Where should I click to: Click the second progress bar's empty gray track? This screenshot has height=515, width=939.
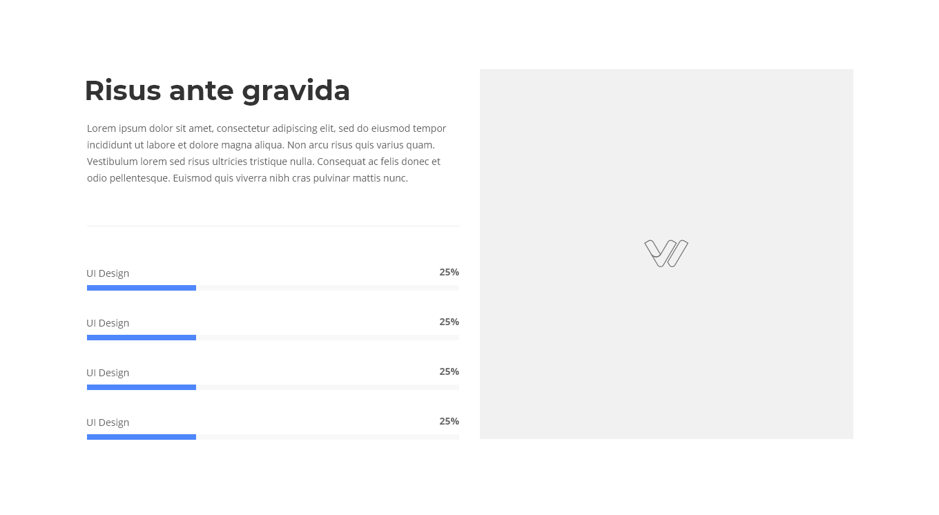(328, 338)
